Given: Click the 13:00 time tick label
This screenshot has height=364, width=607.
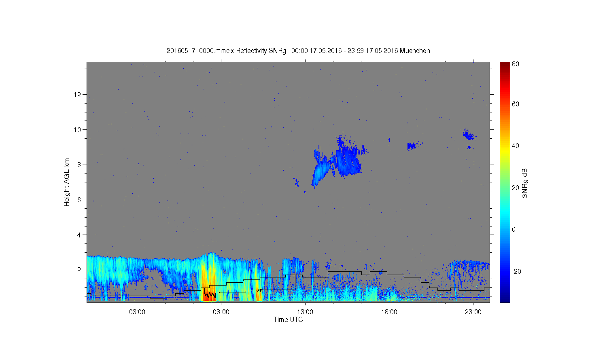Looking at the screenshot, I should pyautogui.click(x=305, y=312).
